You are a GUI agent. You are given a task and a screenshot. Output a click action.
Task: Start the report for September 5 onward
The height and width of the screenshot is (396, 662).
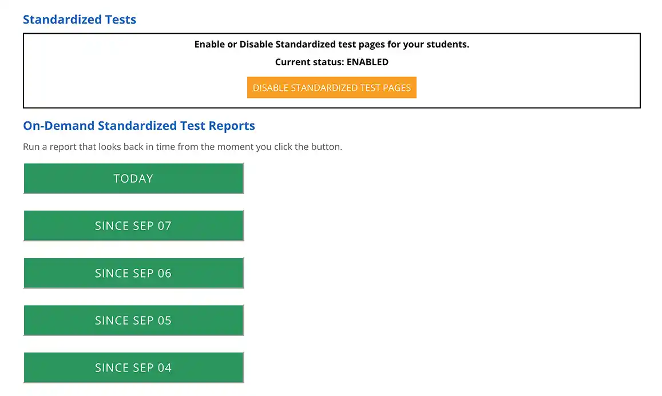[x=133, y=320]
